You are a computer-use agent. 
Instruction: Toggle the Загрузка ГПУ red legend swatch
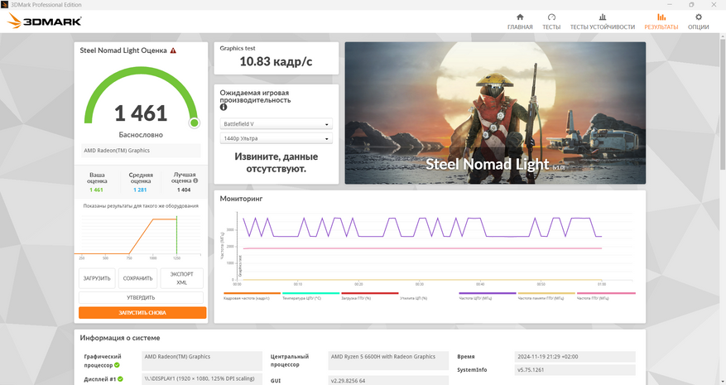[369, 293]
